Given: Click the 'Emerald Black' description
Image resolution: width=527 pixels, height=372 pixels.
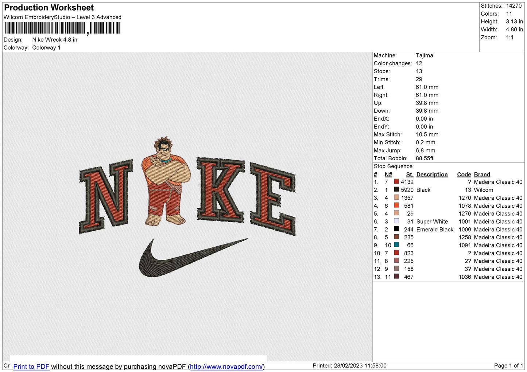Looking at the screenshot, I should (435, 229).
